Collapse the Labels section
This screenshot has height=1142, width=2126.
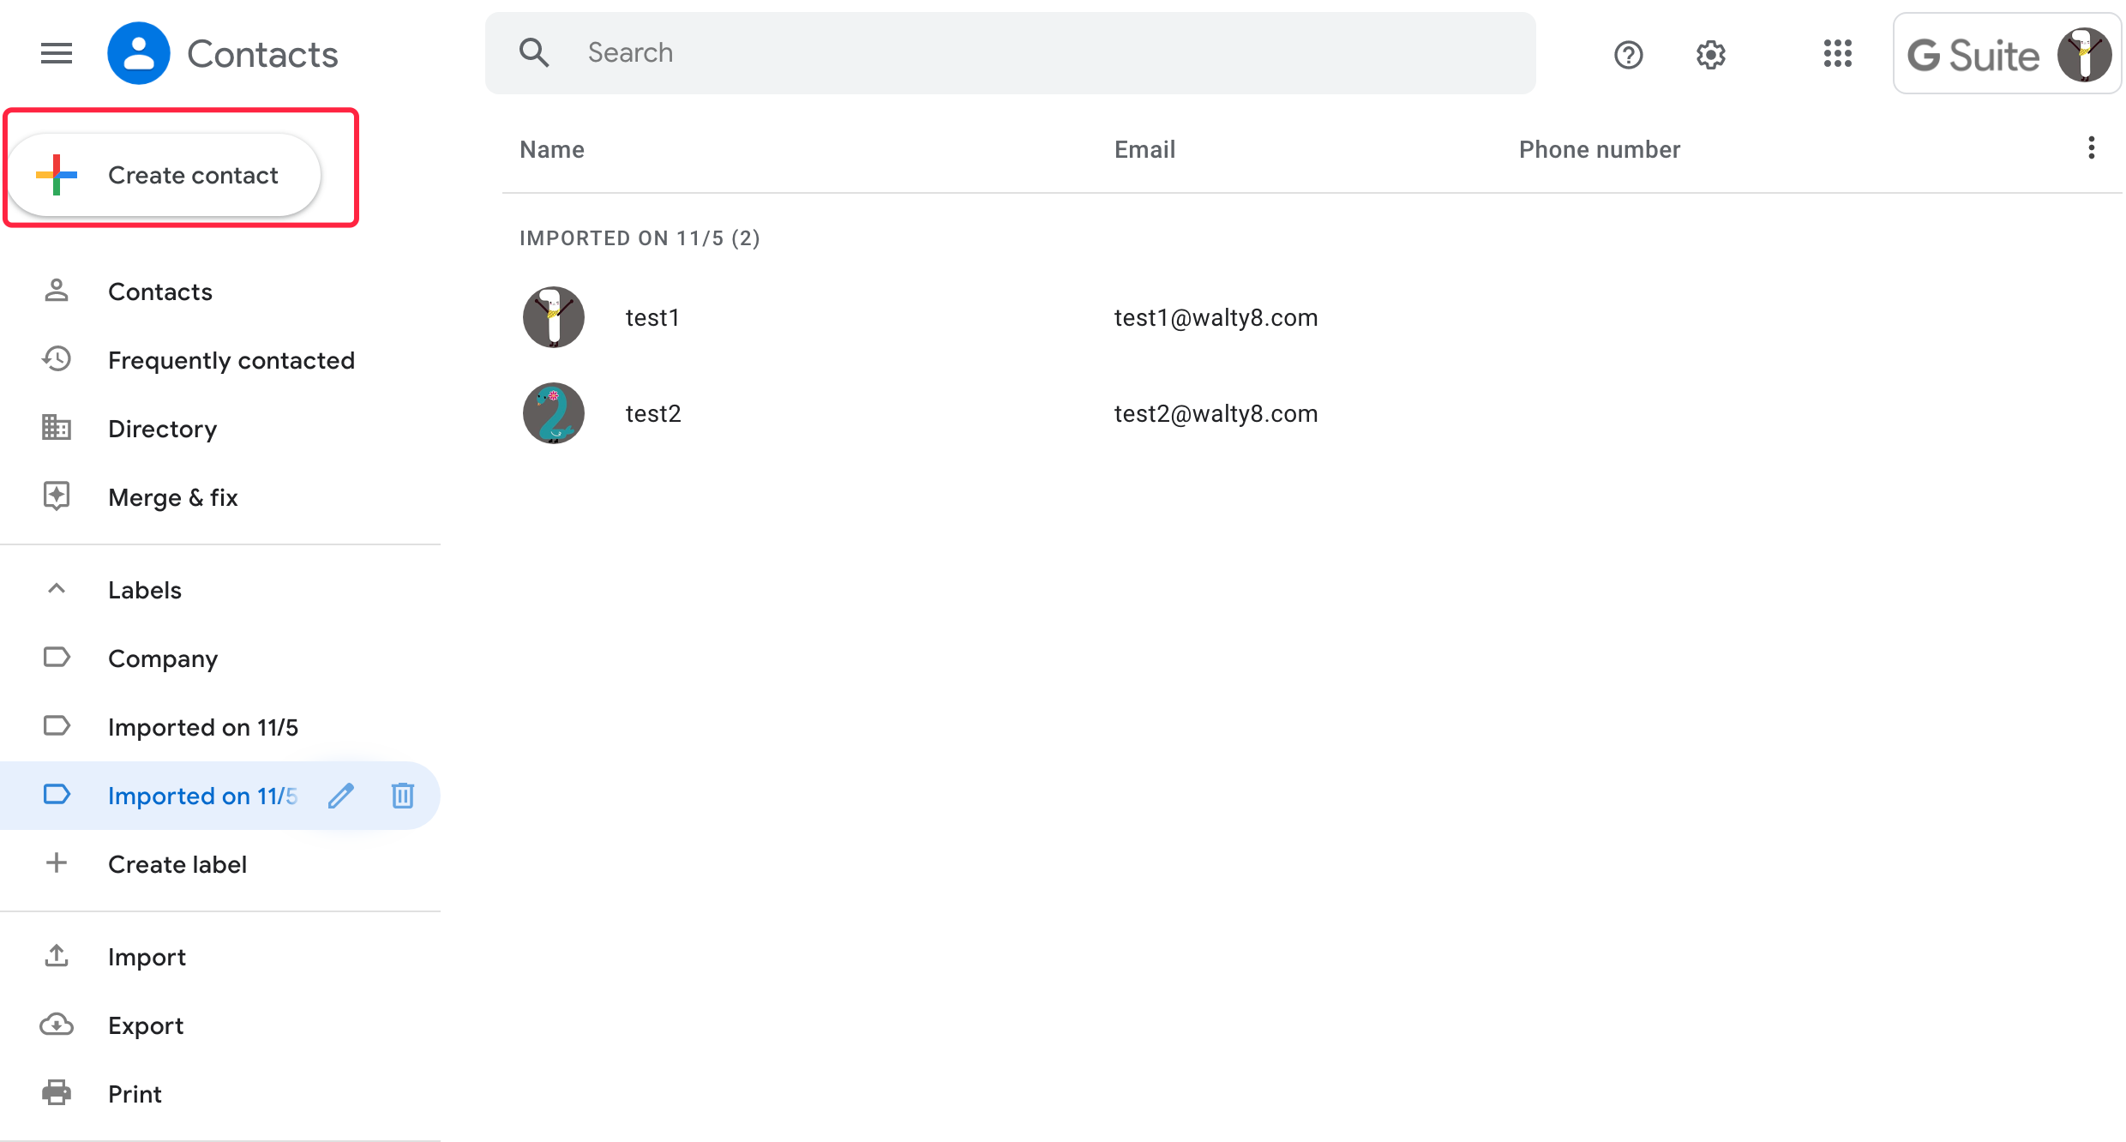click(x=57, y=589)
